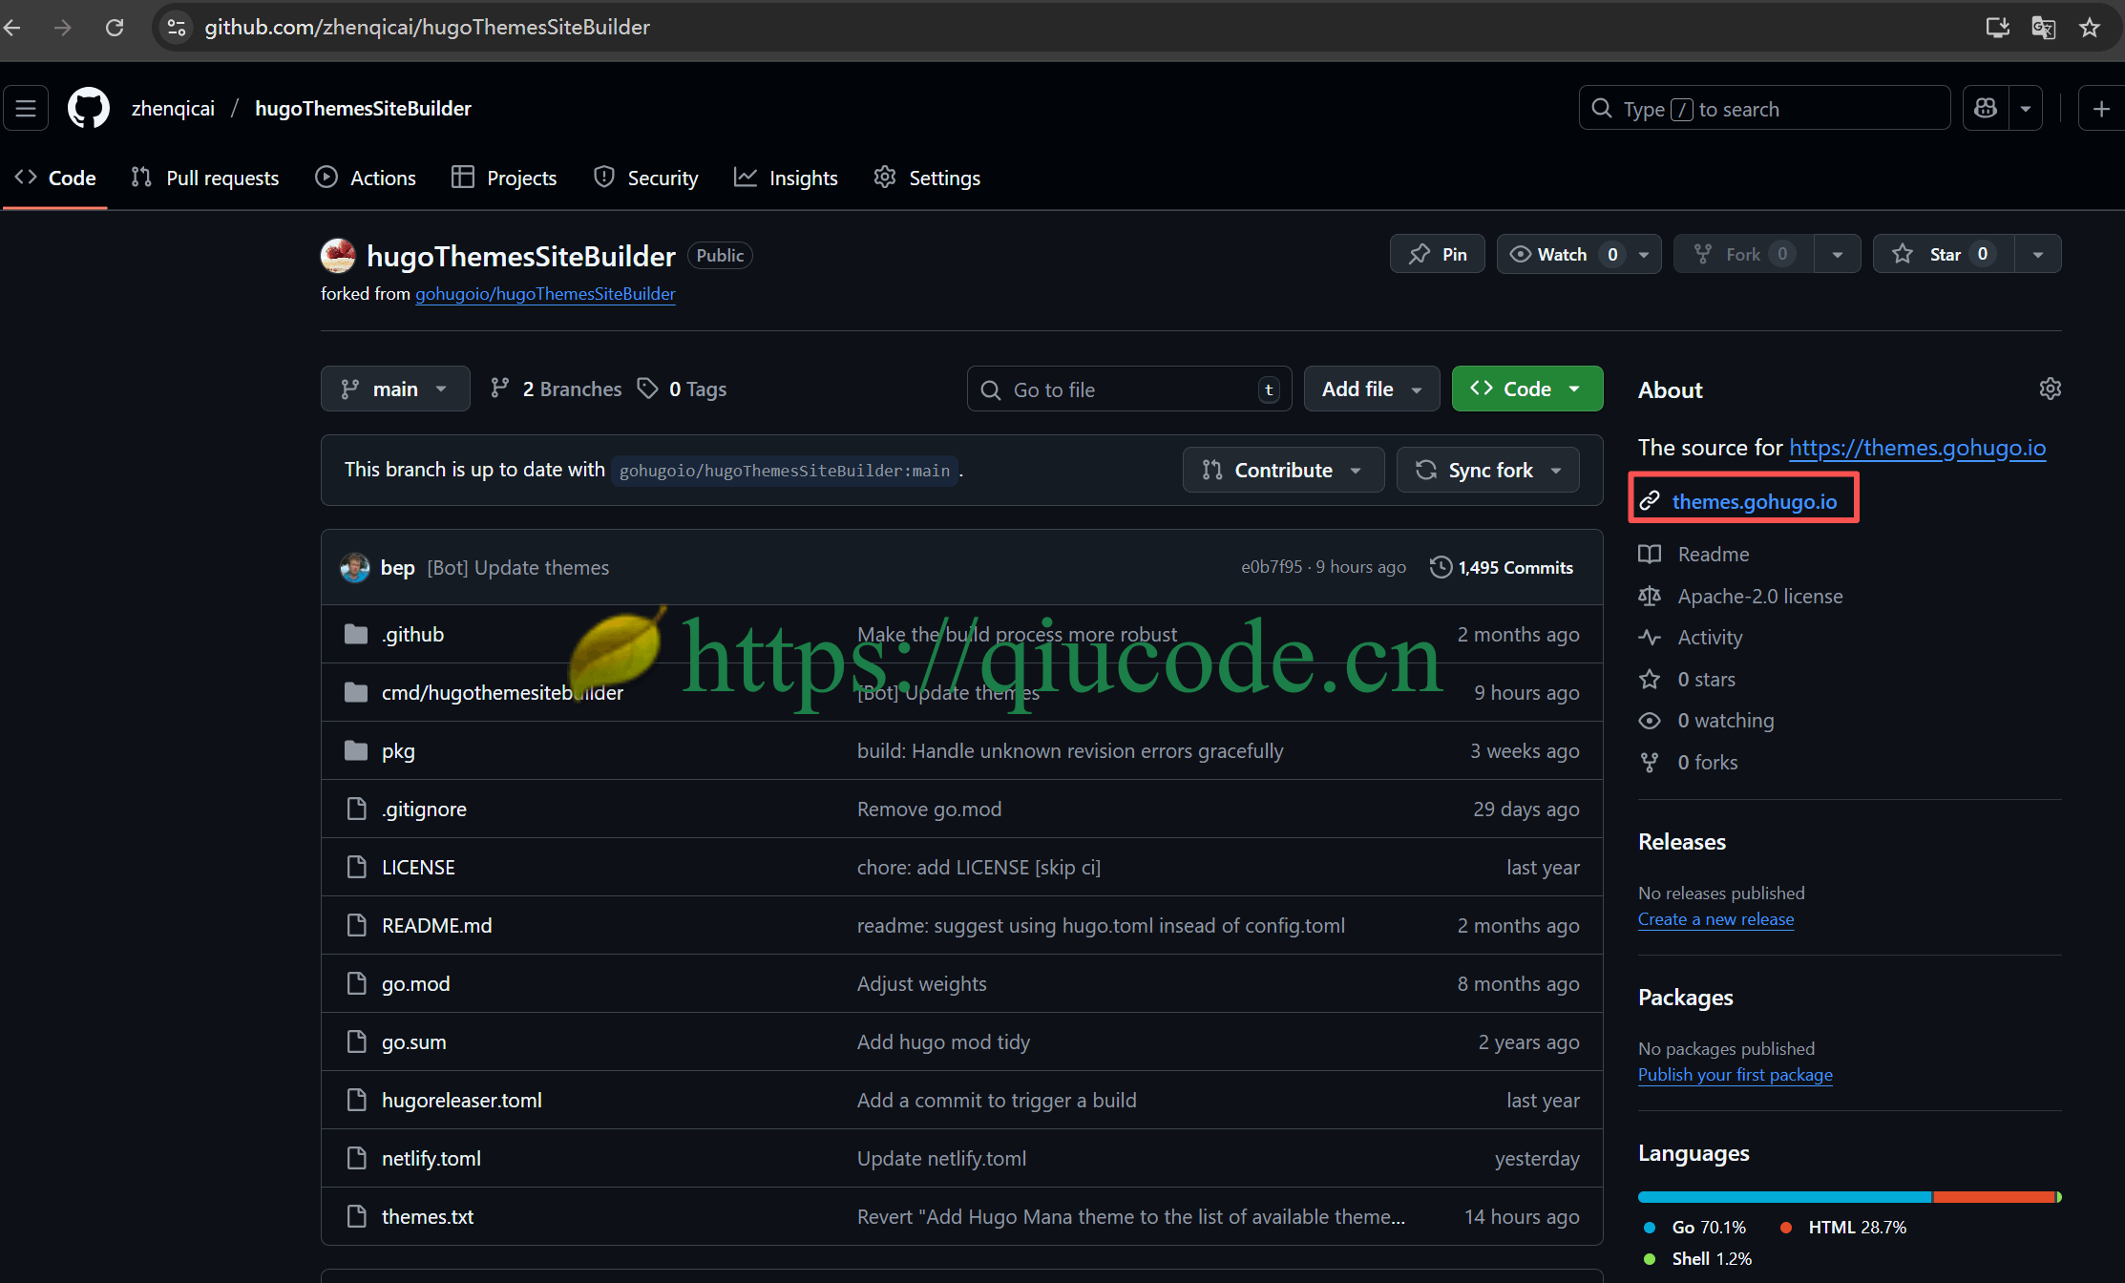
Task: Expand the Sync fork dropdown
Action: [x=1487, y=470]
